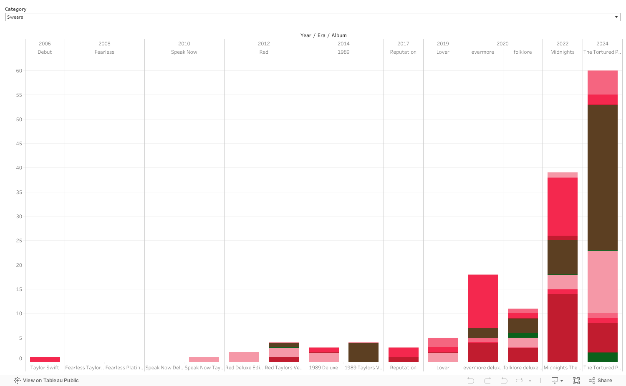Click the Refresh/replay icon in bottom toolbar
The image size is (626, 386).
tap(519, 380)
